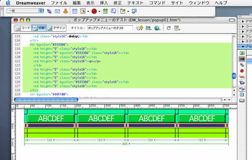The width and height of the screenshot is (252, 160).
Task: Open the Dreamweaver application menu
Action: [31, 3]
